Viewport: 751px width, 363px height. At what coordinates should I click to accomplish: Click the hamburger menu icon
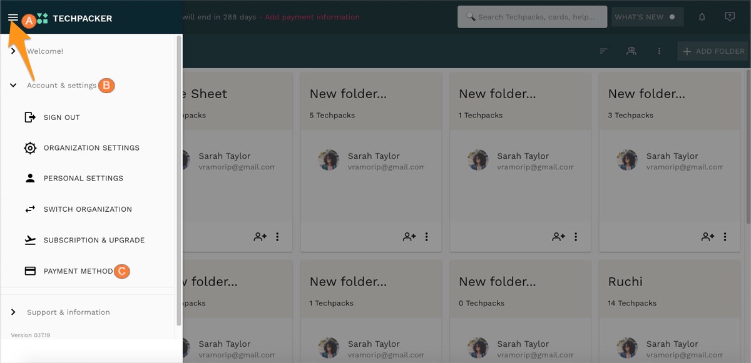pyautogui.click(x=13, y=17)
